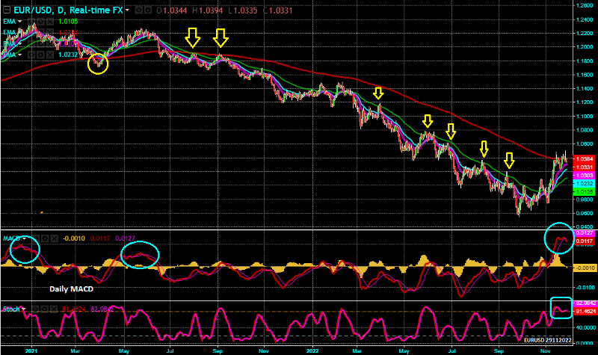Viewport: 598px width, 355px height.
Task: Open the MACD settings gear
Action: tap(45, 238)
